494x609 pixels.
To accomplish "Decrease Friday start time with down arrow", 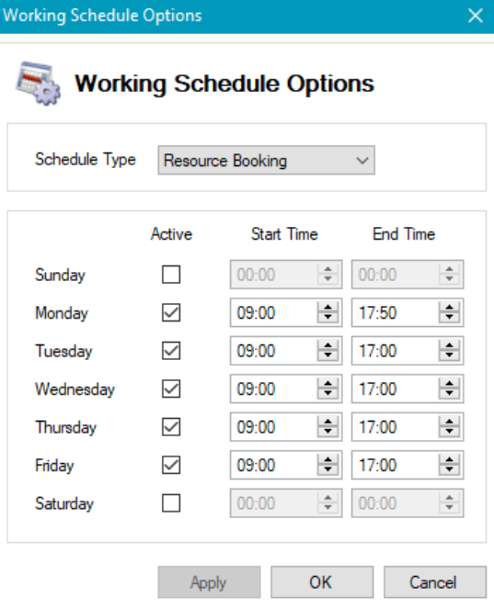I will coord(327,470).
